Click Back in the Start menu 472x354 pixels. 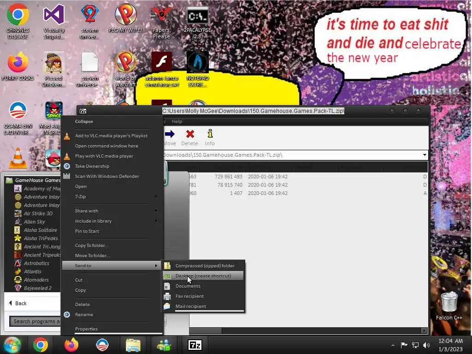(18, 303)
